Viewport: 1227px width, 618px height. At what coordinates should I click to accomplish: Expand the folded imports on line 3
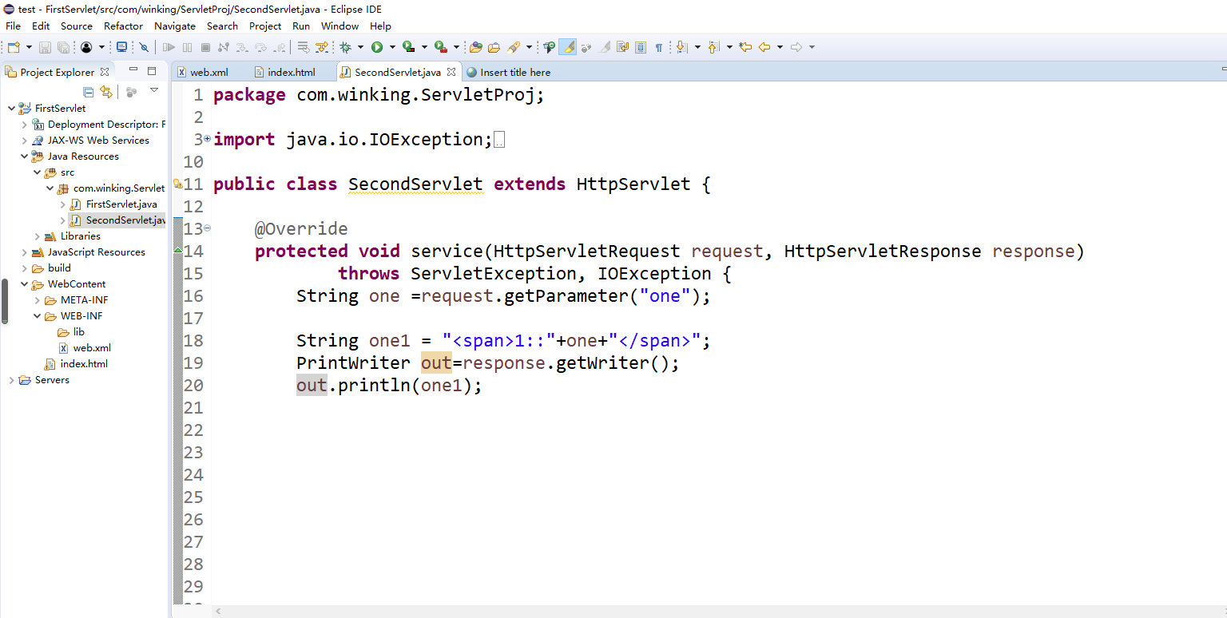(x=208, y=139)
